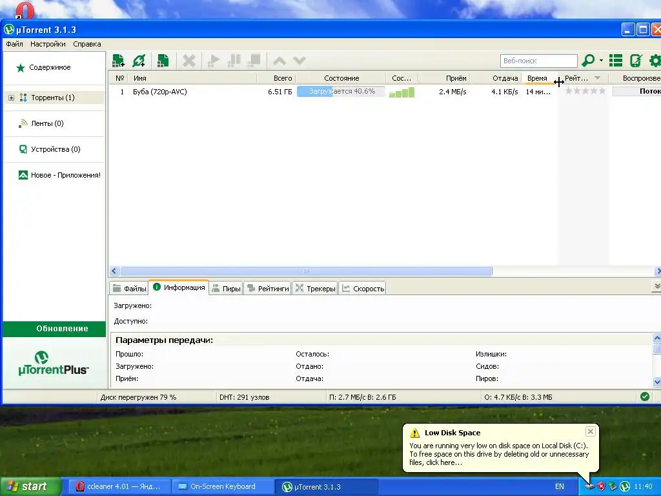Click the green network status checkmark
The width and height of the screenshot is (661, 496).
645,397
